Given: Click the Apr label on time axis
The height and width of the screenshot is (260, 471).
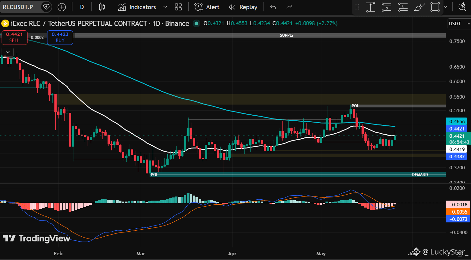Looking at the screenshot, I should point(232,253).
